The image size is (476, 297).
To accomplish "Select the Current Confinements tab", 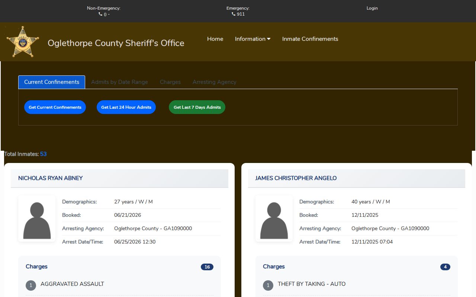I will (x=52, y=82).
